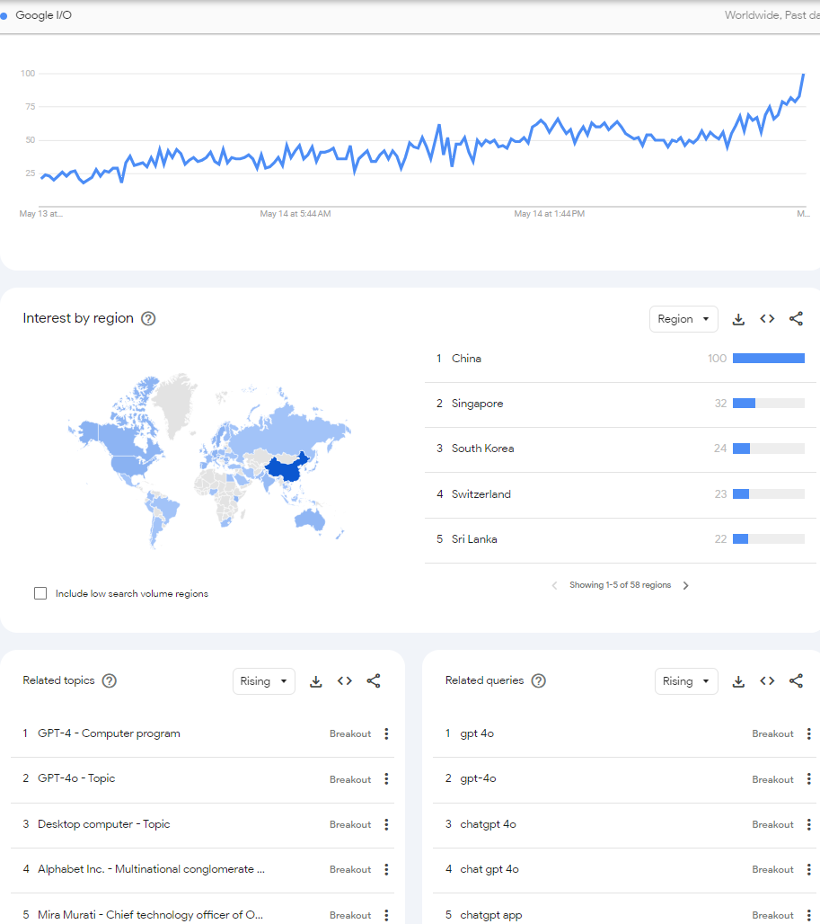
Task: Click China on the world map
Action: [286, 468]
